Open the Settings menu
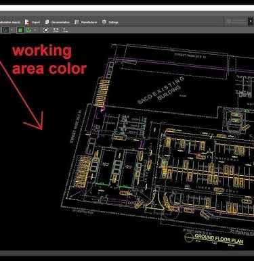Viewport: 254px width, 261px height. pyautogui.click(x=110, y=22)
